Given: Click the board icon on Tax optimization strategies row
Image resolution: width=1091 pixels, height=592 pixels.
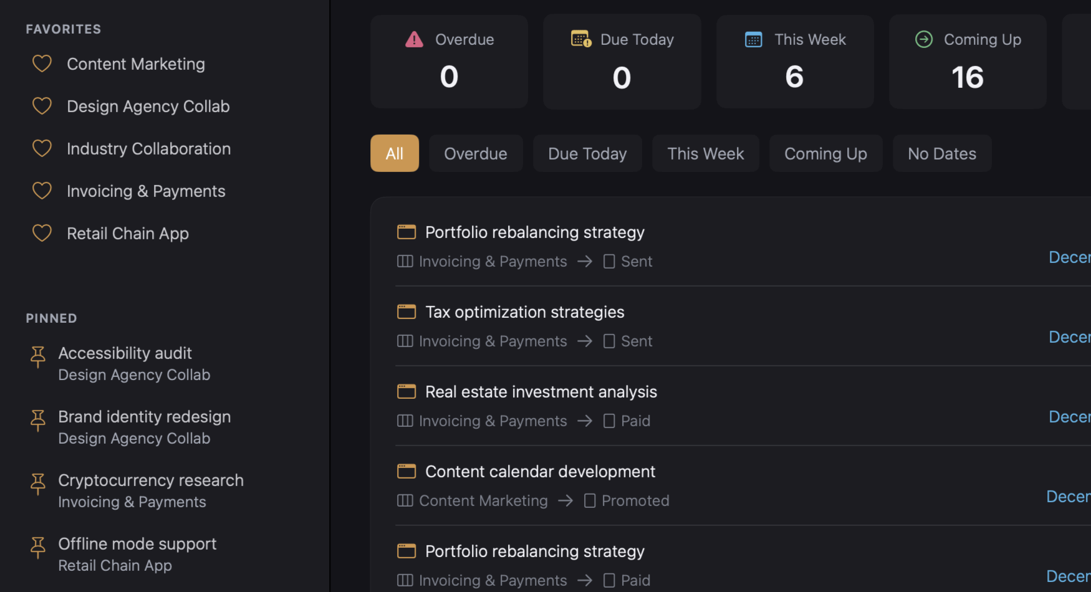Looking at the screenshot, I should [x=405, y=341].
